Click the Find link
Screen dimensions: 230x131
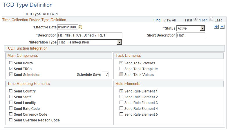[x=157, y=20]
